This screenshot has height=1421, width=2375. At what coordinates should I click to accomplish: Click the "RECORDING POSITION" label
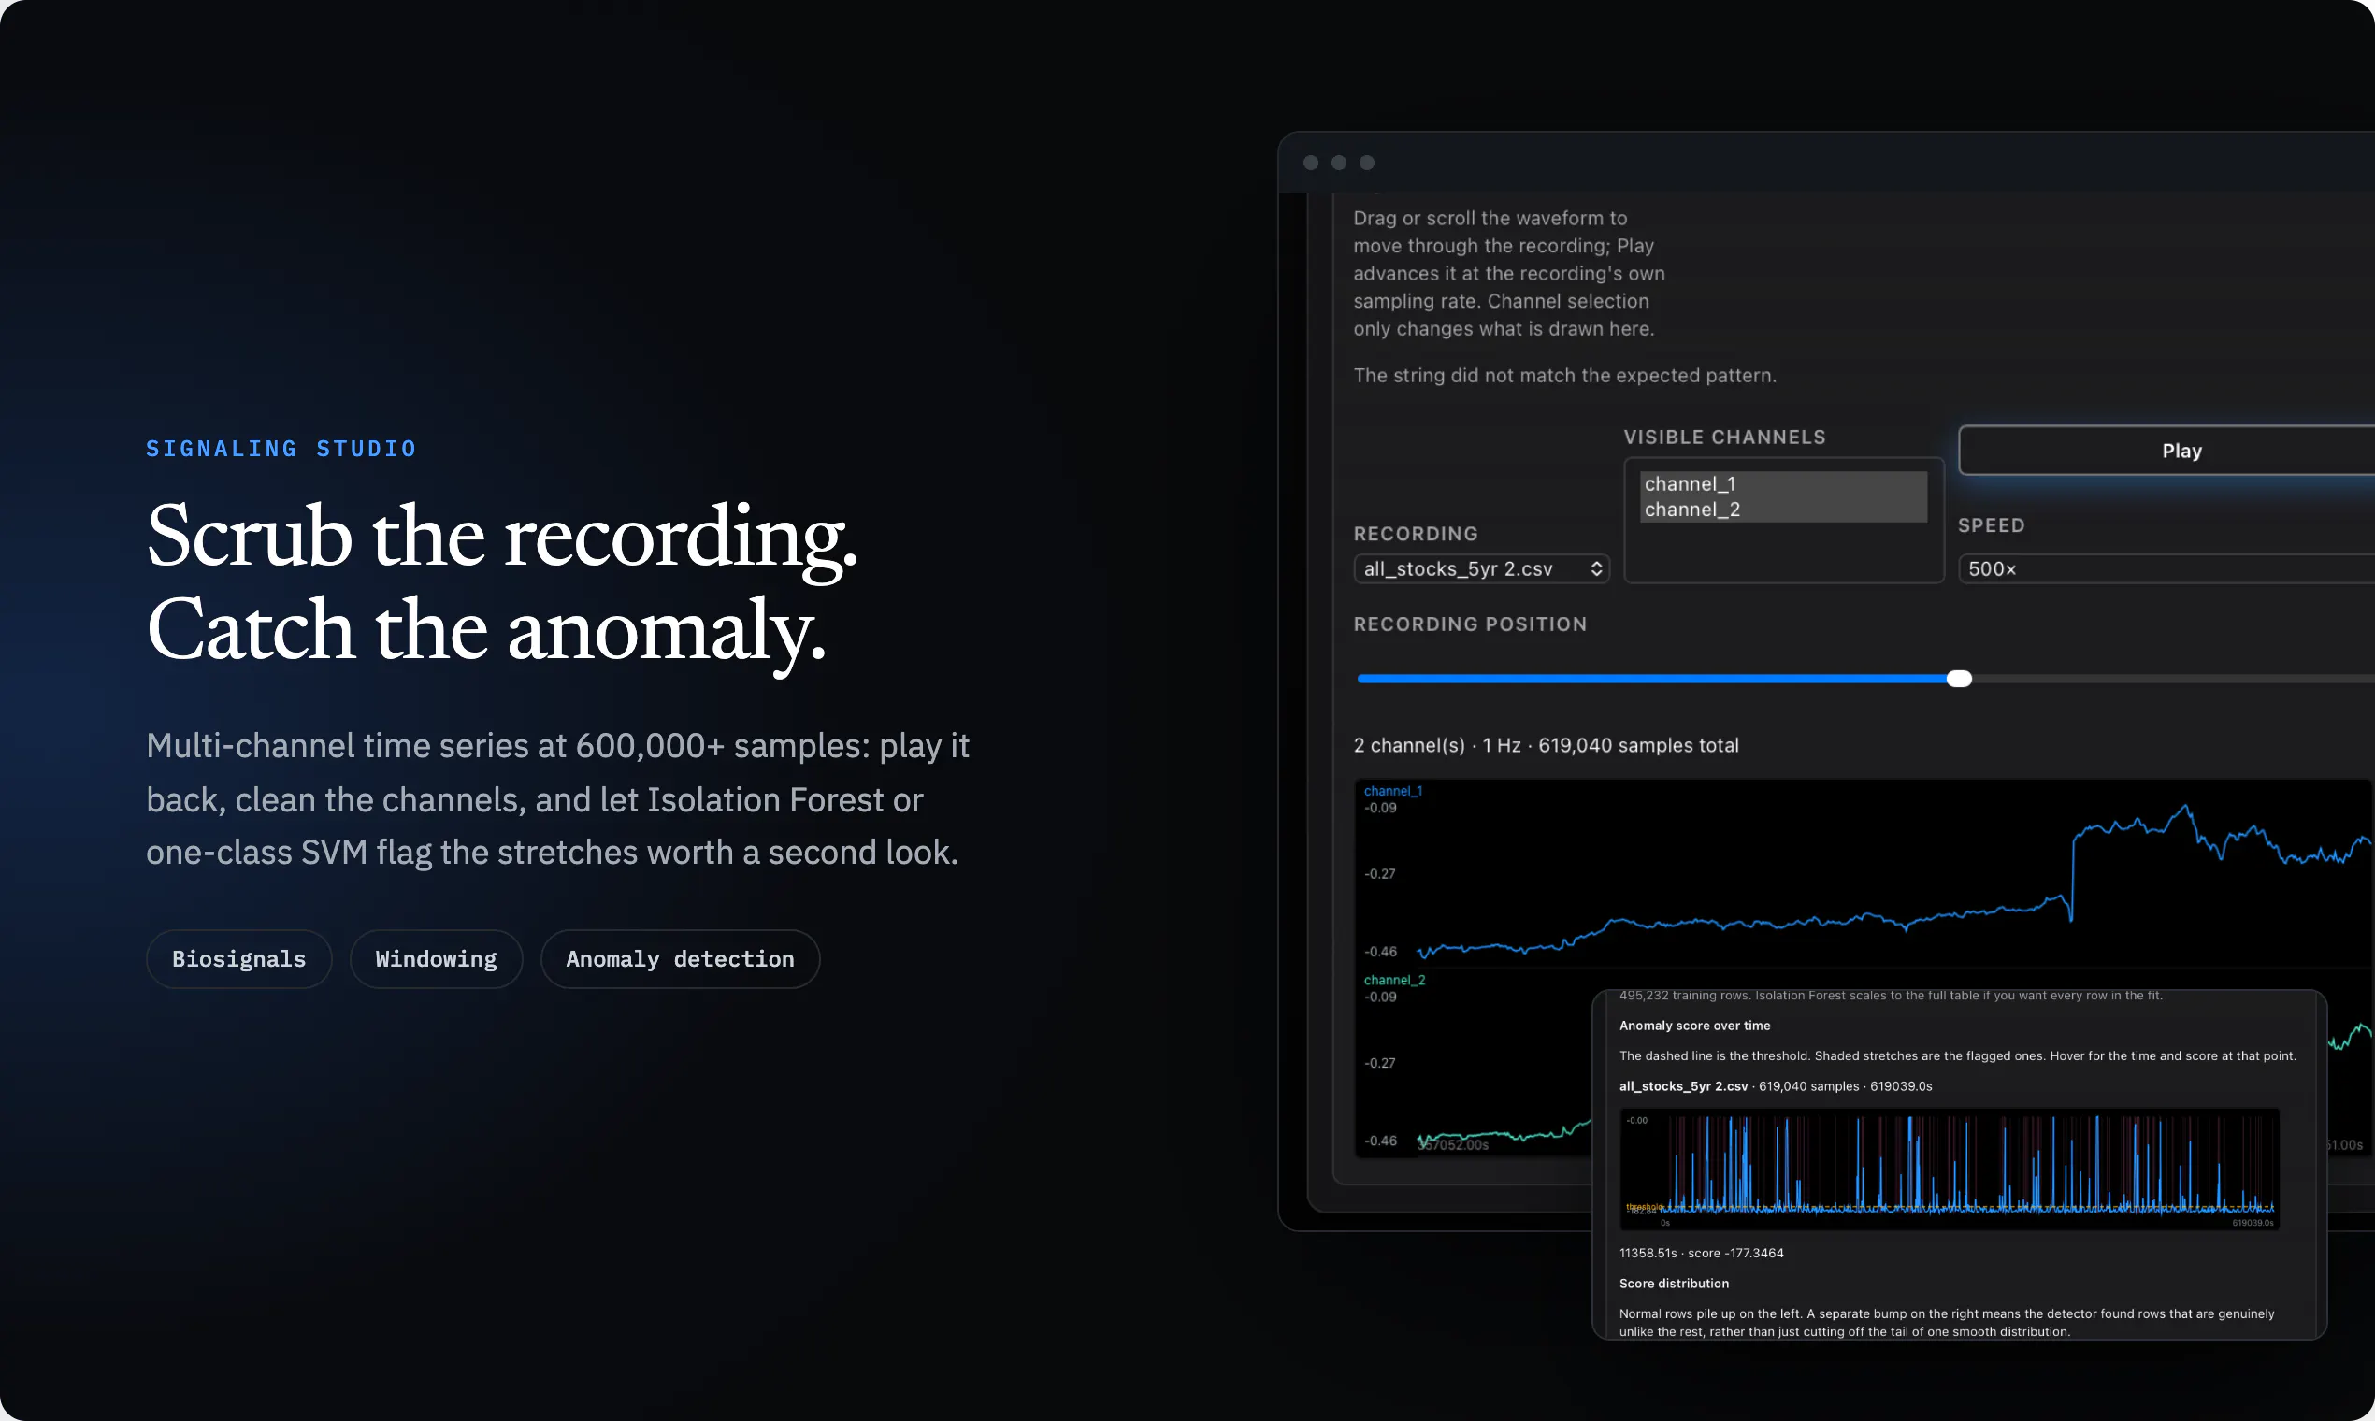point(1470,624)
